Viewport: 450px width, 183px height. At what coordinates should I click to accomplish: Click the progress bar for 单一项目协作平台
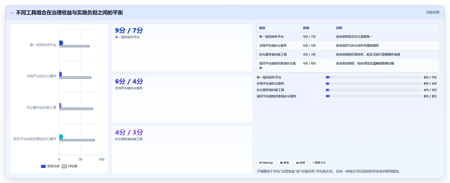click(x=374, y=77)
